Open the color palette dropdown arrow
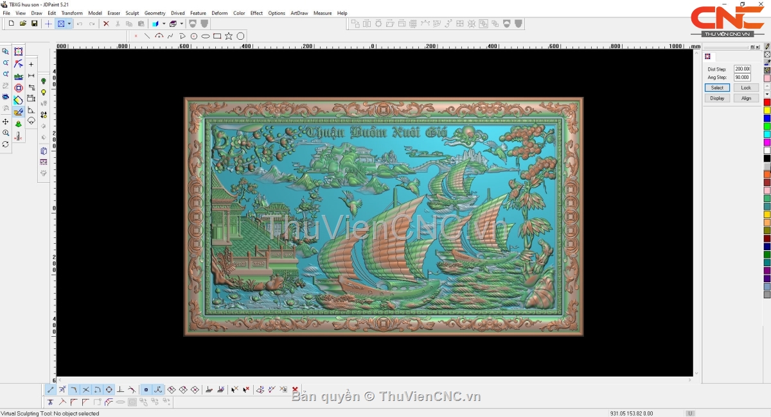This screenshot has height=417, width=771. 767,94
